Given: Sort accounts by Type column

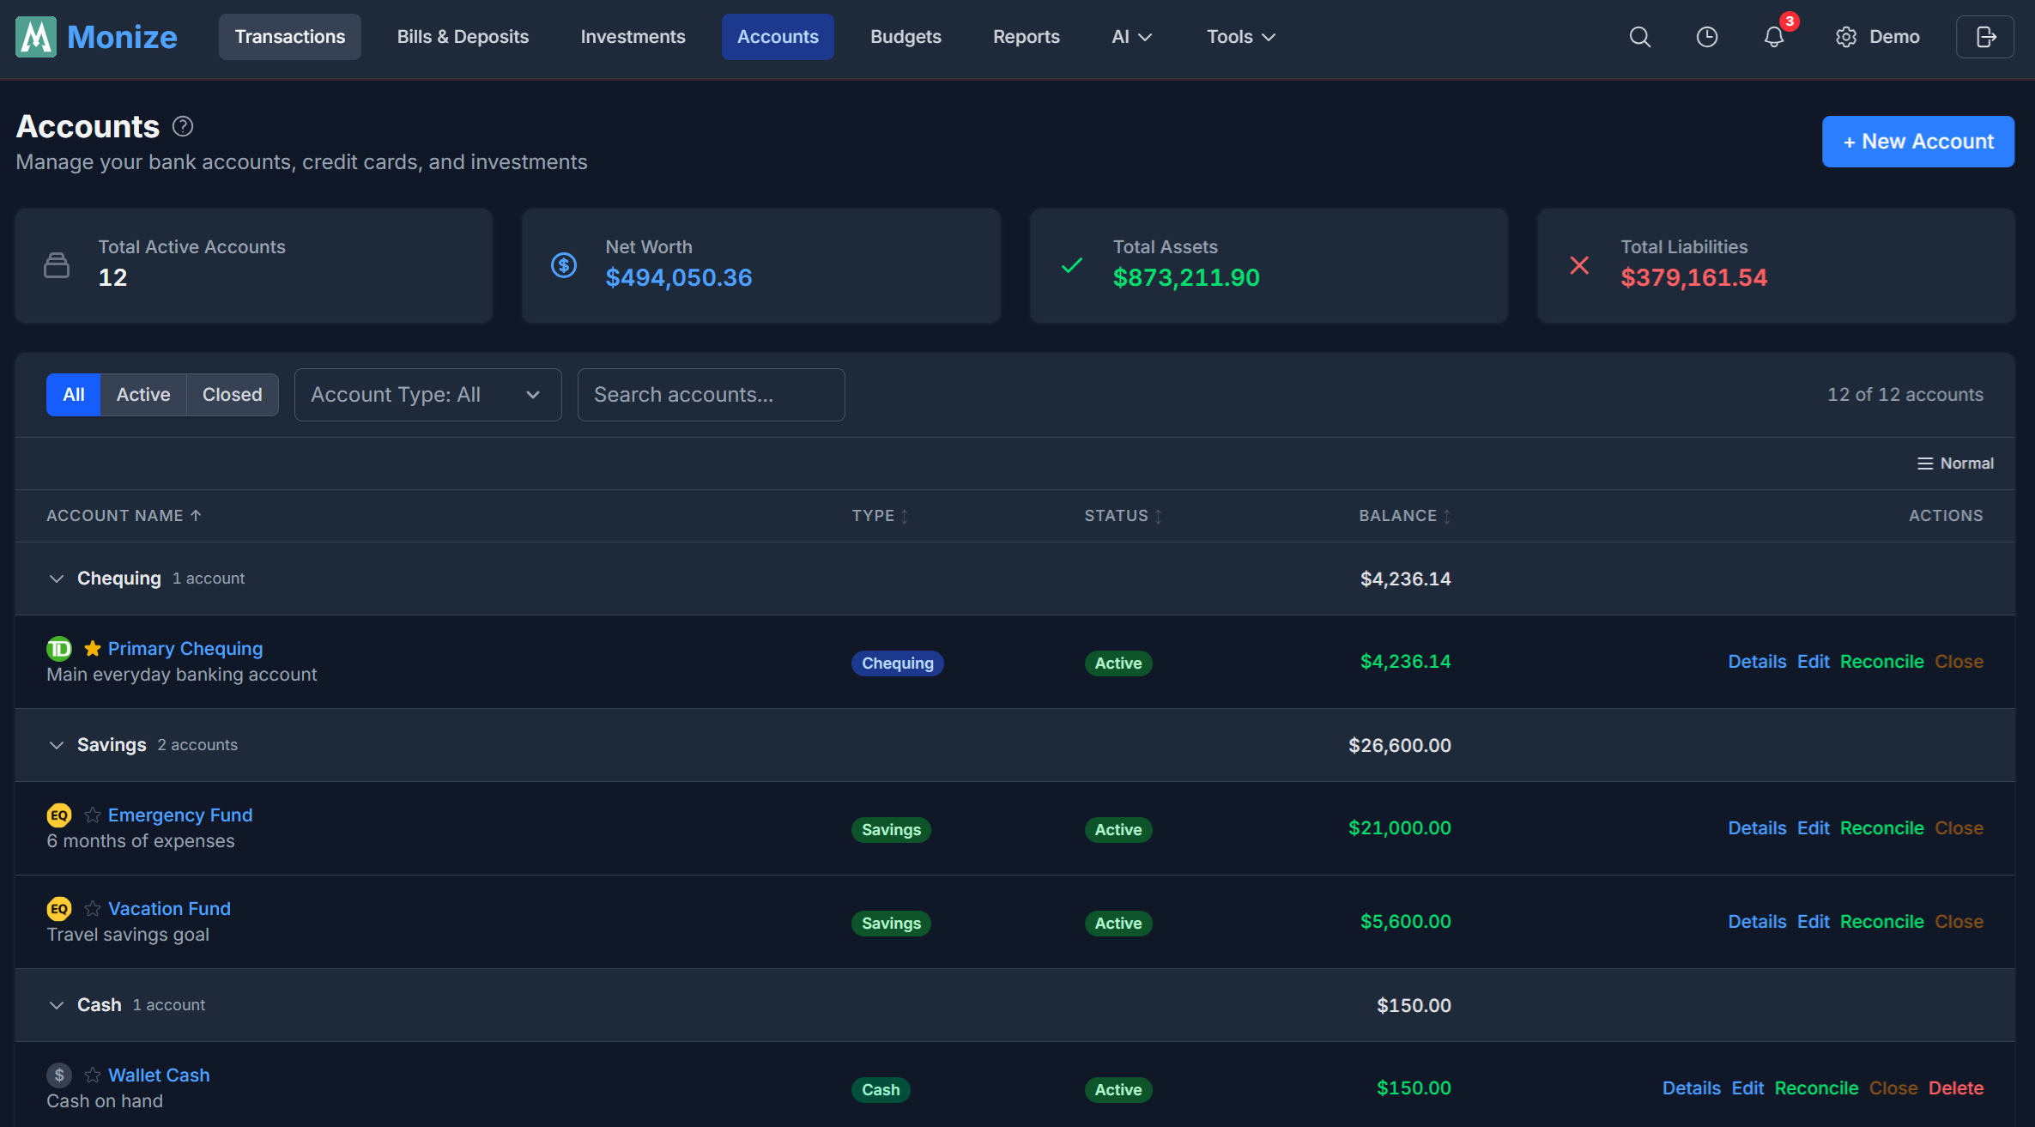Looking at the screenshot, I should point(880,516).
